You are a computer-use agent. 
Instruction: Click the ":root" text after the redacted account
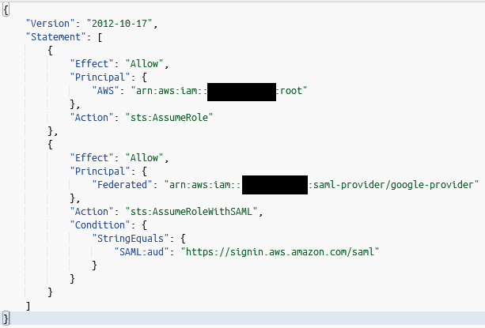290,90
